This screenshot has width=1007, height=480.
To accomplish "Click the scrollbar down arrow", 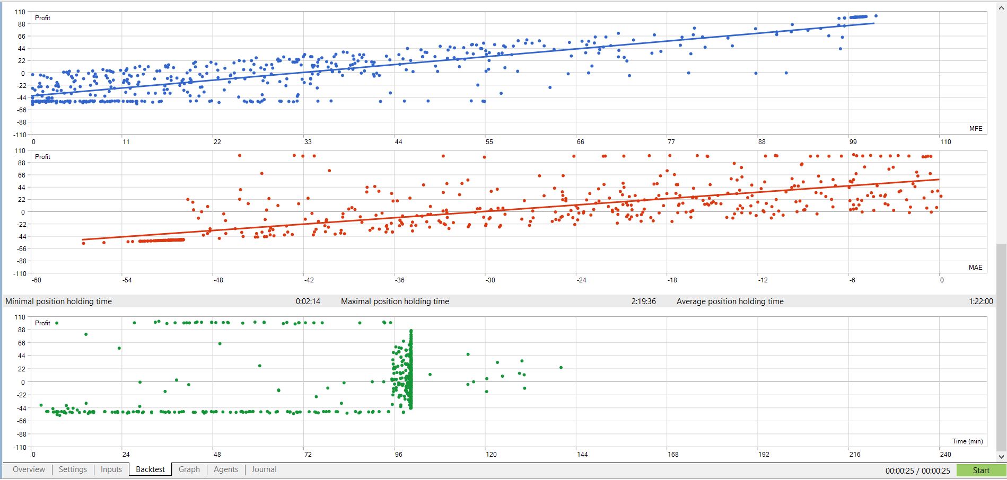I will (x=1002, y=457).
